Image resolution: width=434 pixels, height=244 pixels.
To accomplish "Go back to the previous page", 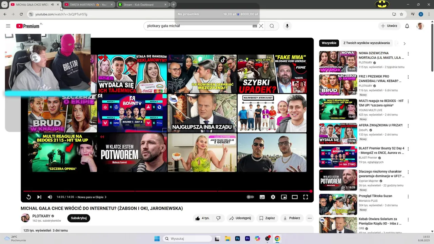I will pos(5,14).
